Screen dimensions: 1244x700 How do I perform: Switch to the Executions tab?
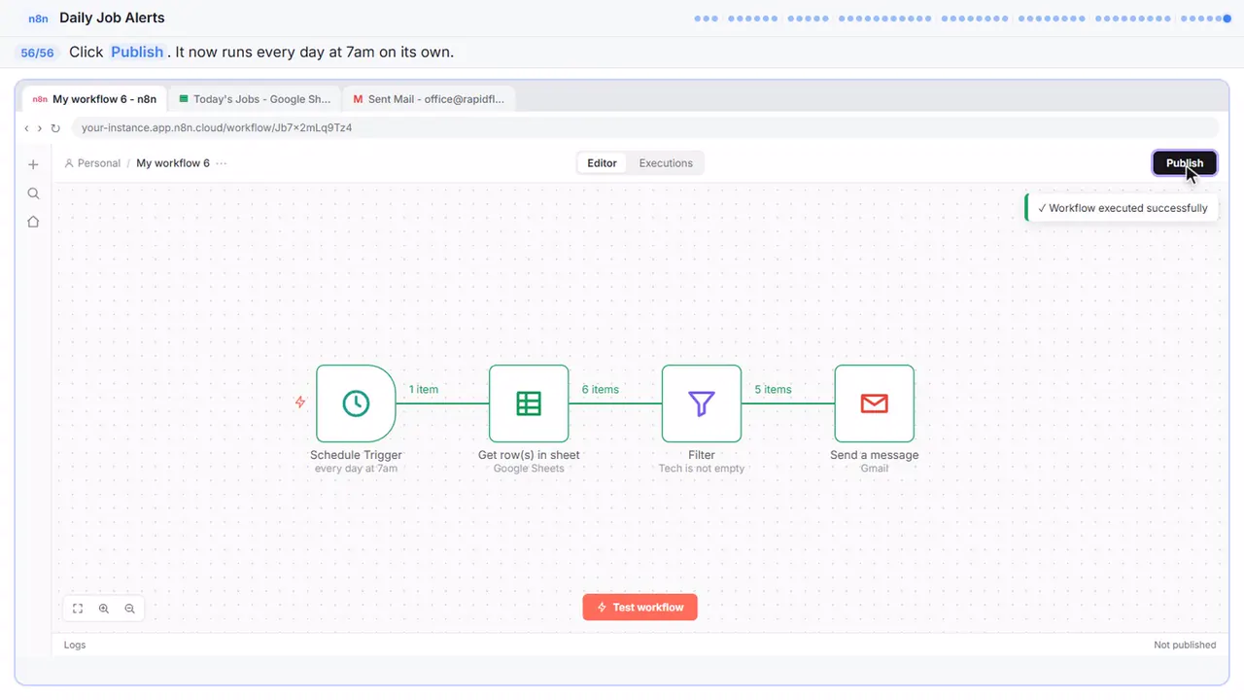point(666,163)
